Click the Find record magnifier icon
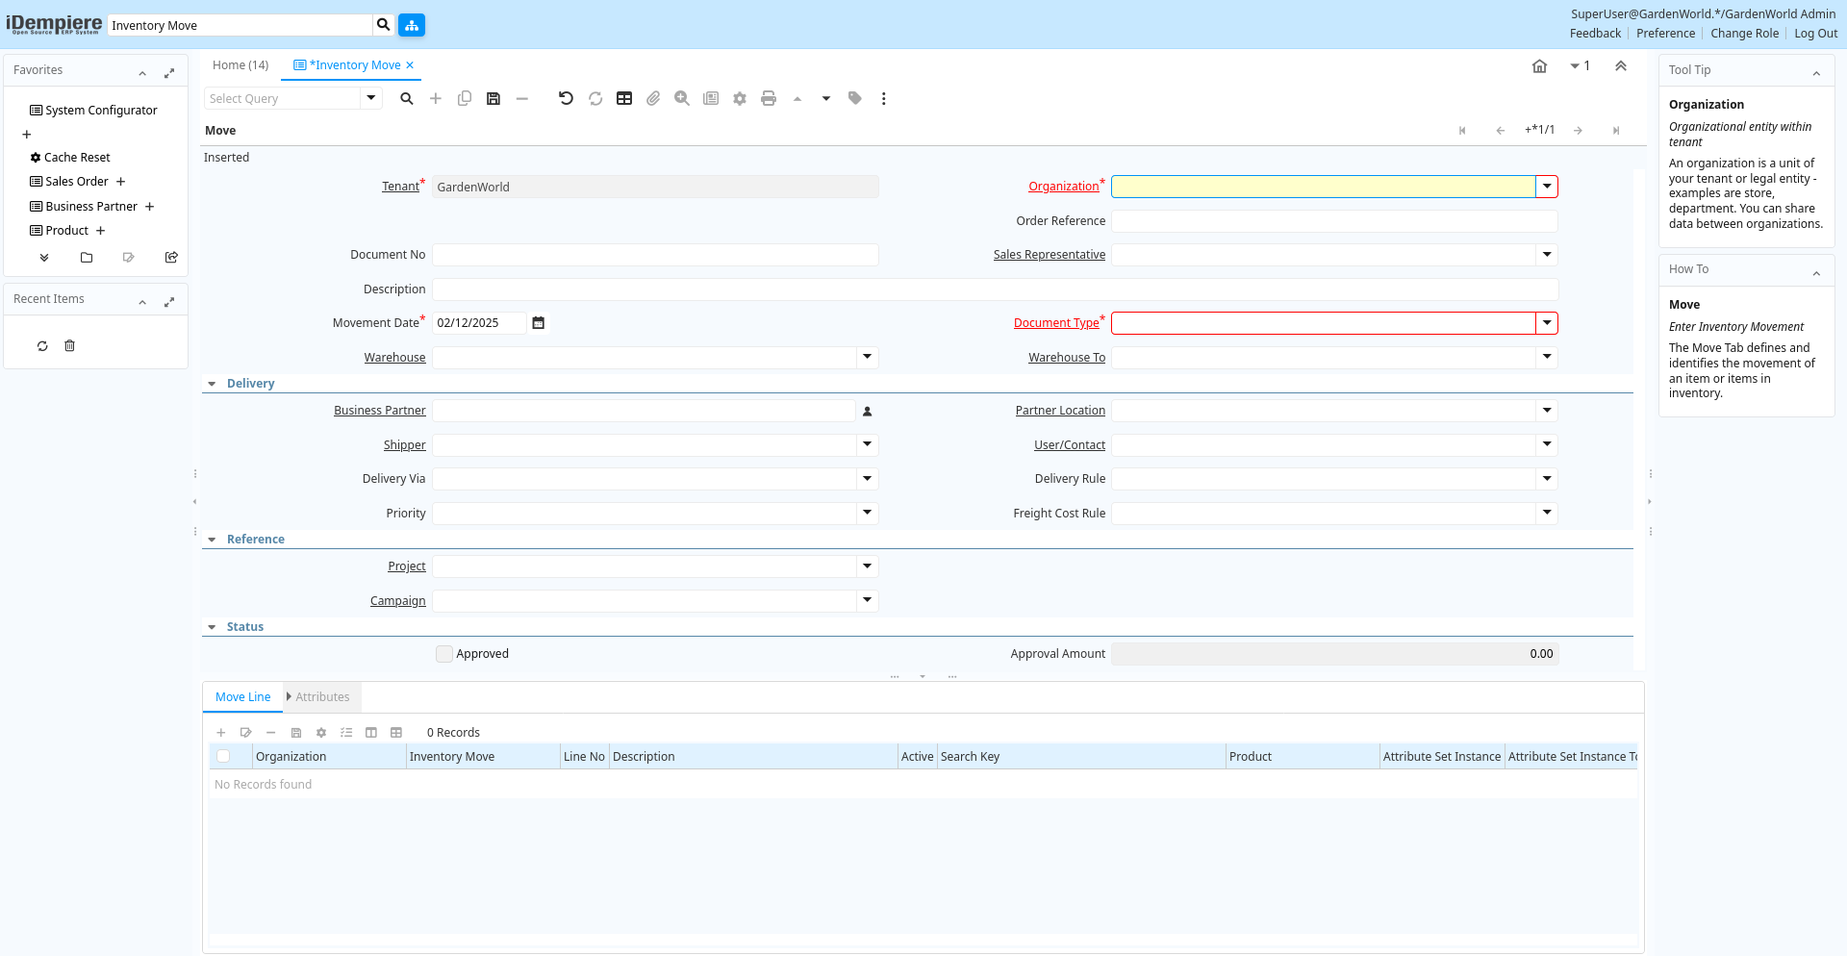The image size is (1847, 956). (407, 98)
